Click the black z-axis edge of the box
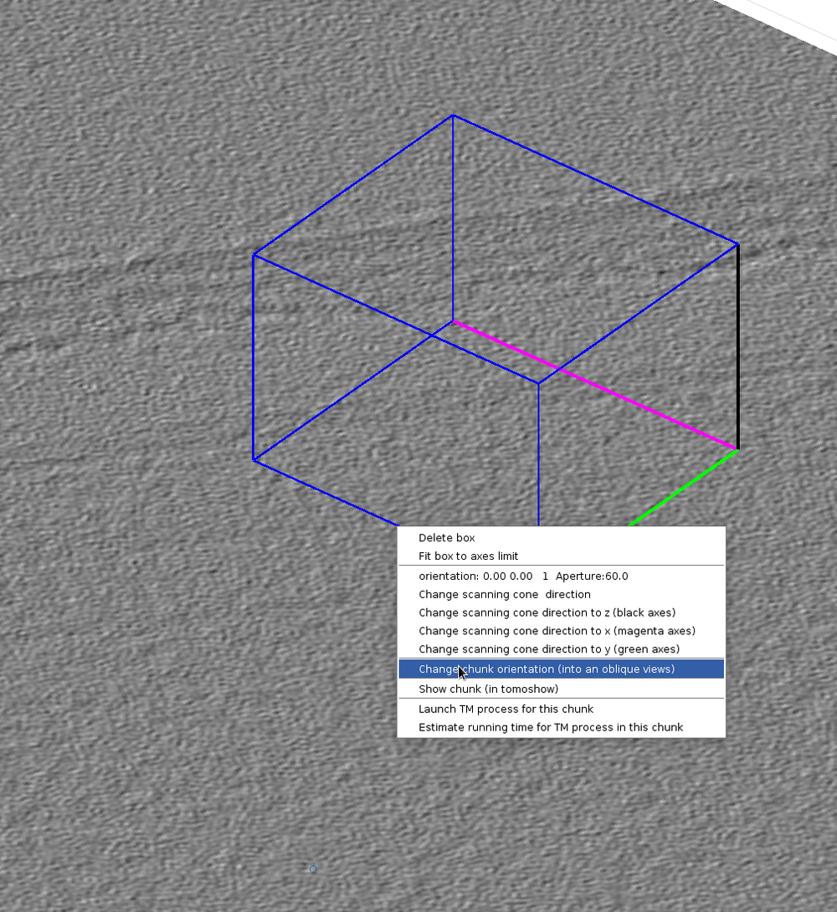The image size is (837, 912). [x=737, y=347]
